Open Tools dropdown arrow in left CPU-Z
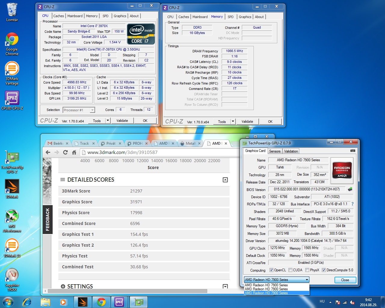385x308 pixels. (108, 121)
